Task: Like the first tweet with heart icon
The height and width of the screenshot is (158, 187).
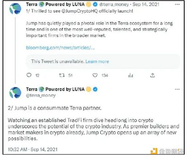Action: click(95, 75)
